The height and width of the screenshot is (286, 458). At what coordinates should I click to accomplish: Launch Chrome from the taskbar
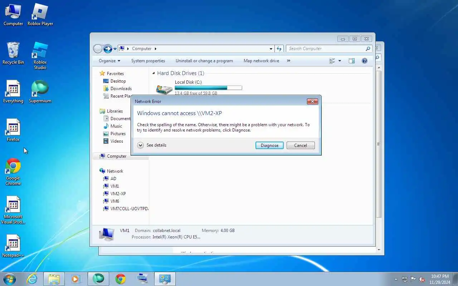point(121,279)
